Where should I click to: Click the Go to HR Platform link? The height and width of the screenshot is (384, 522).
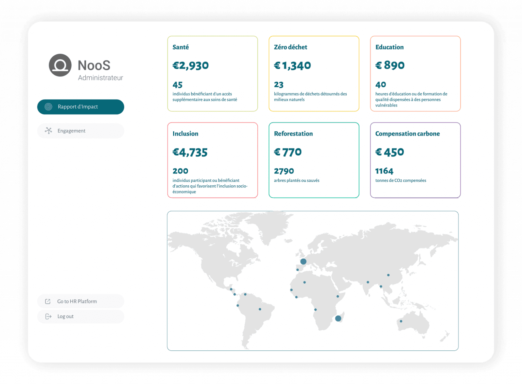(x=77, y=301)
